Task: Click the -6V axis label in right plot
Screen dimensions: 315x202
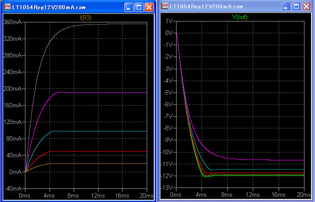Action: pyautogui.click(x=168, y=104)
